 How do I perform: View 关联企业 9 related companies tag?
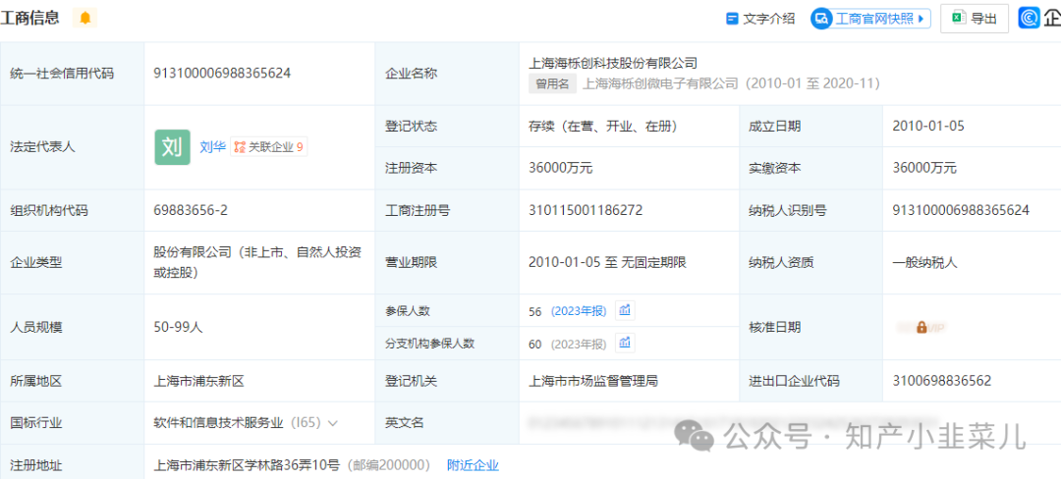268,146
